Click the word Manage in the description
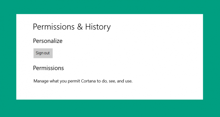This screenshot has width=220, height=117. pyautogui.click(x=41, y=81)
